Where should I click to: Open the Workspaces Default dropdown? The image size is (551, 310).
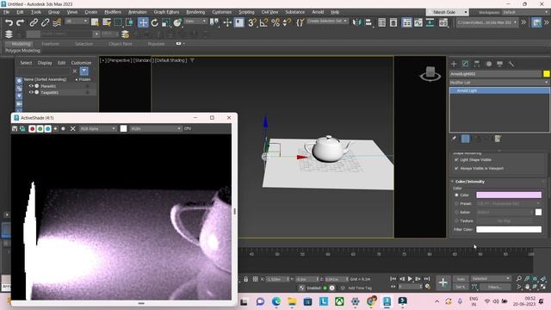click(525, 12)
